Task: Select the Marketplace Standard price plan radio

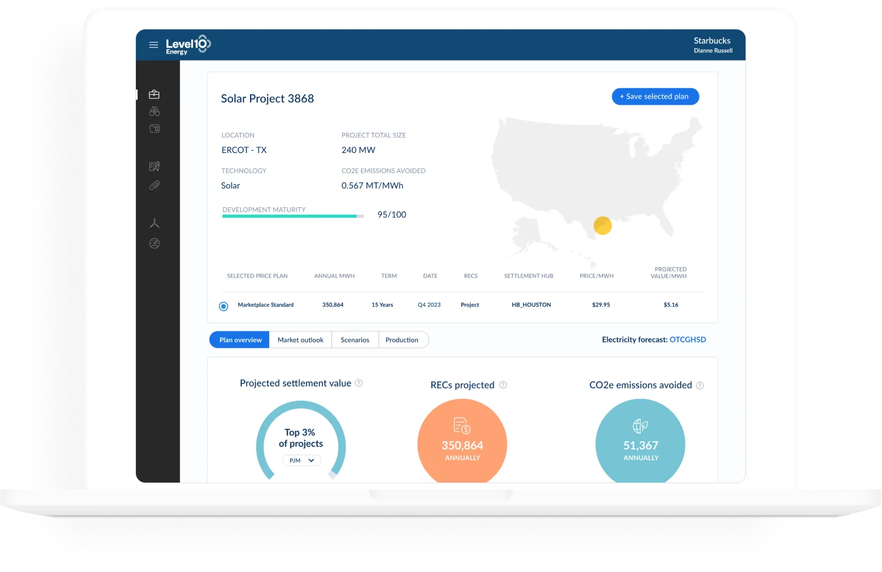Action: tap(224, 306)
